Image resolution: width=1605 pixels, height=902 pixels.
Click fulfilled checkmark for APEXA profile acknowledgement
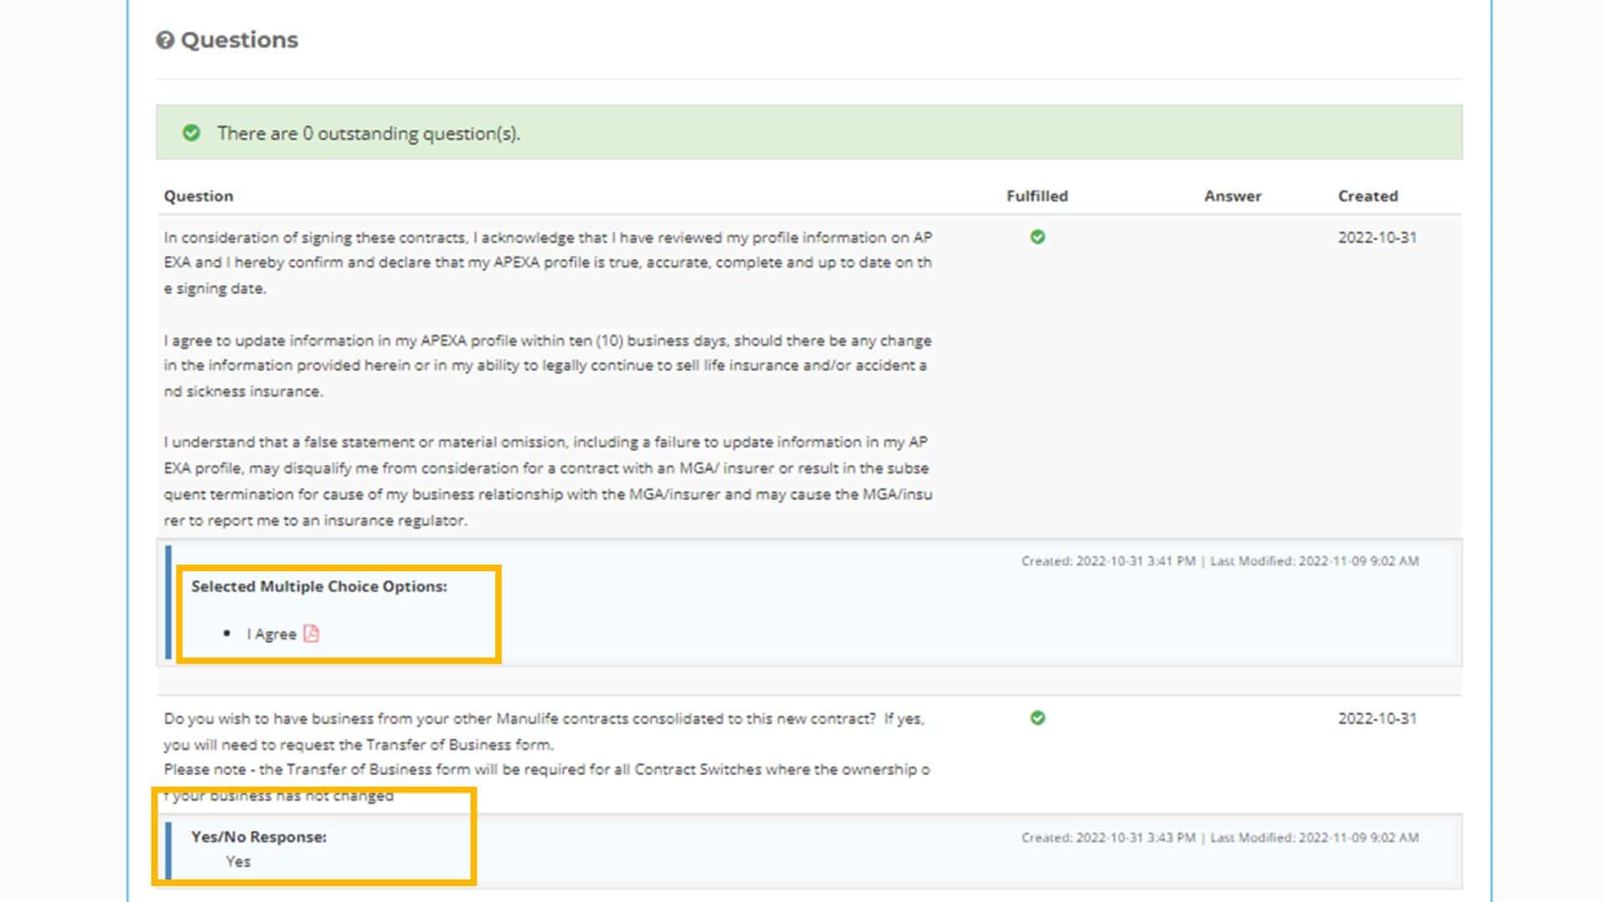[x=1037, y=237]
